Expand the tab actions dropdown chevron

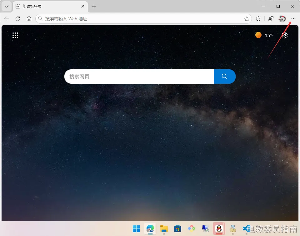[x=6, y=6]
